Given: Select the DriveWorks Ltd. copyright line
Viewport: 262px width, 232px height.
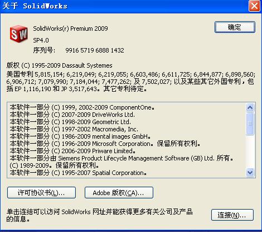Looking at the screenshot, I should pyautogui.click(x=72, y=115).
